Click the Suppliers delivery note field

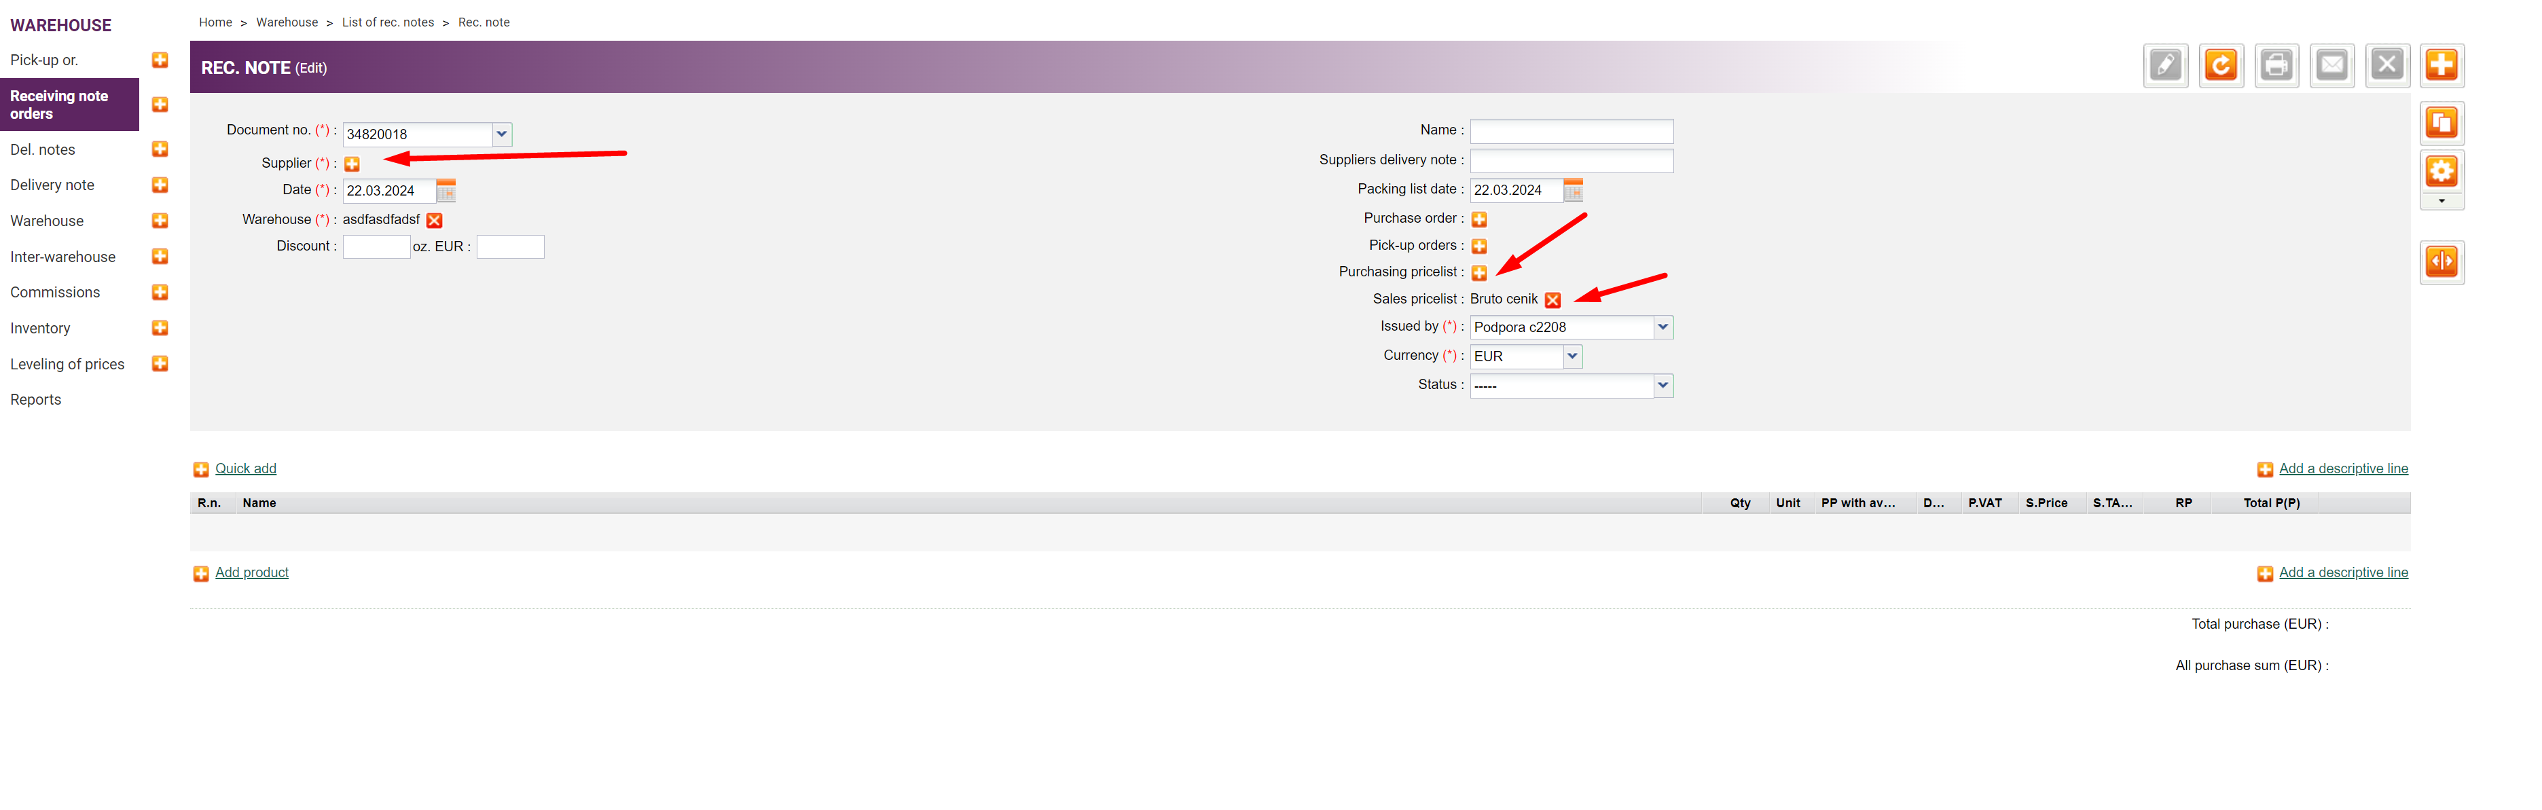1571,161
